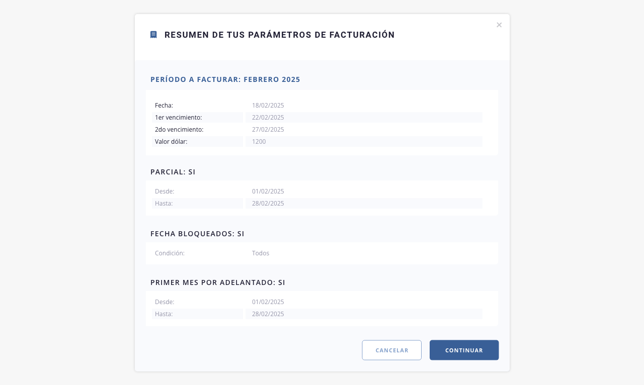644x385 pixels.
Task: Select the 2do vencimiento date 27/02/2025
Action: [x=268, y=130]
